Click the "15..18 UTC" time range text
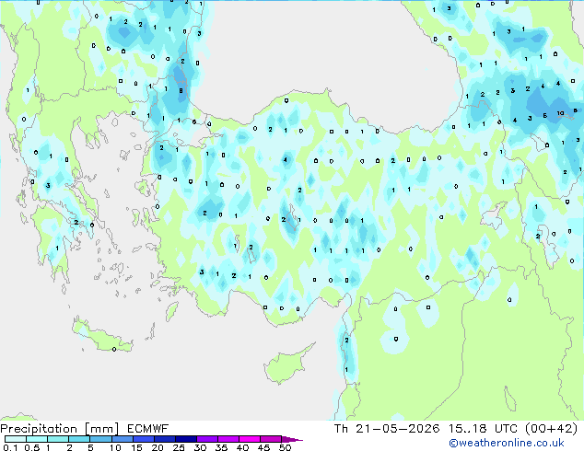The height and width of the screenshot is (451, 584). click(483, 429)
